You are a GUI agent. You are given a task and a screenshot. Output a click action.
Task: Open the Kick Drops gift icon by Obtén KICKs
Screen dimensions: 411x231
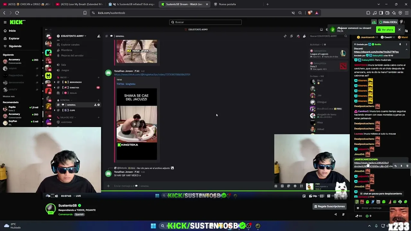pyautogui.click(x=374, y=22)
